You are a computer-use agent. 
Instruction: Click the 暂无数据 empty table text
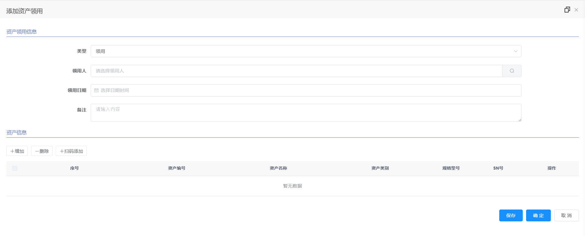[292, 186]
